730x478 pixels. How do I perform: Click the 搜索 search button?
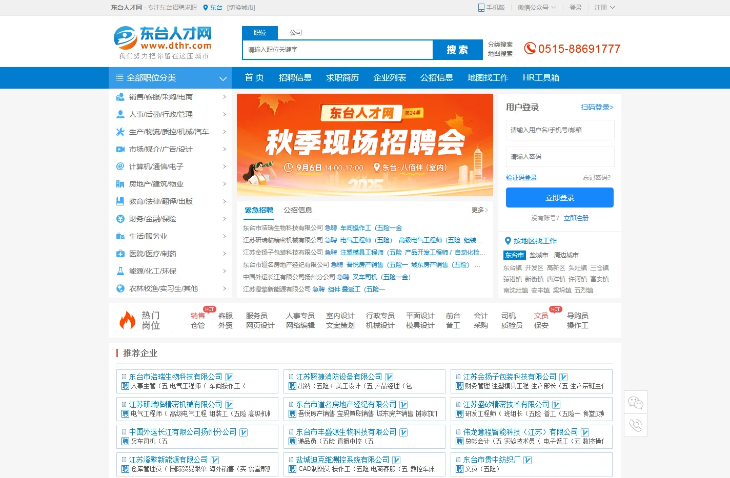pos(458,50)
